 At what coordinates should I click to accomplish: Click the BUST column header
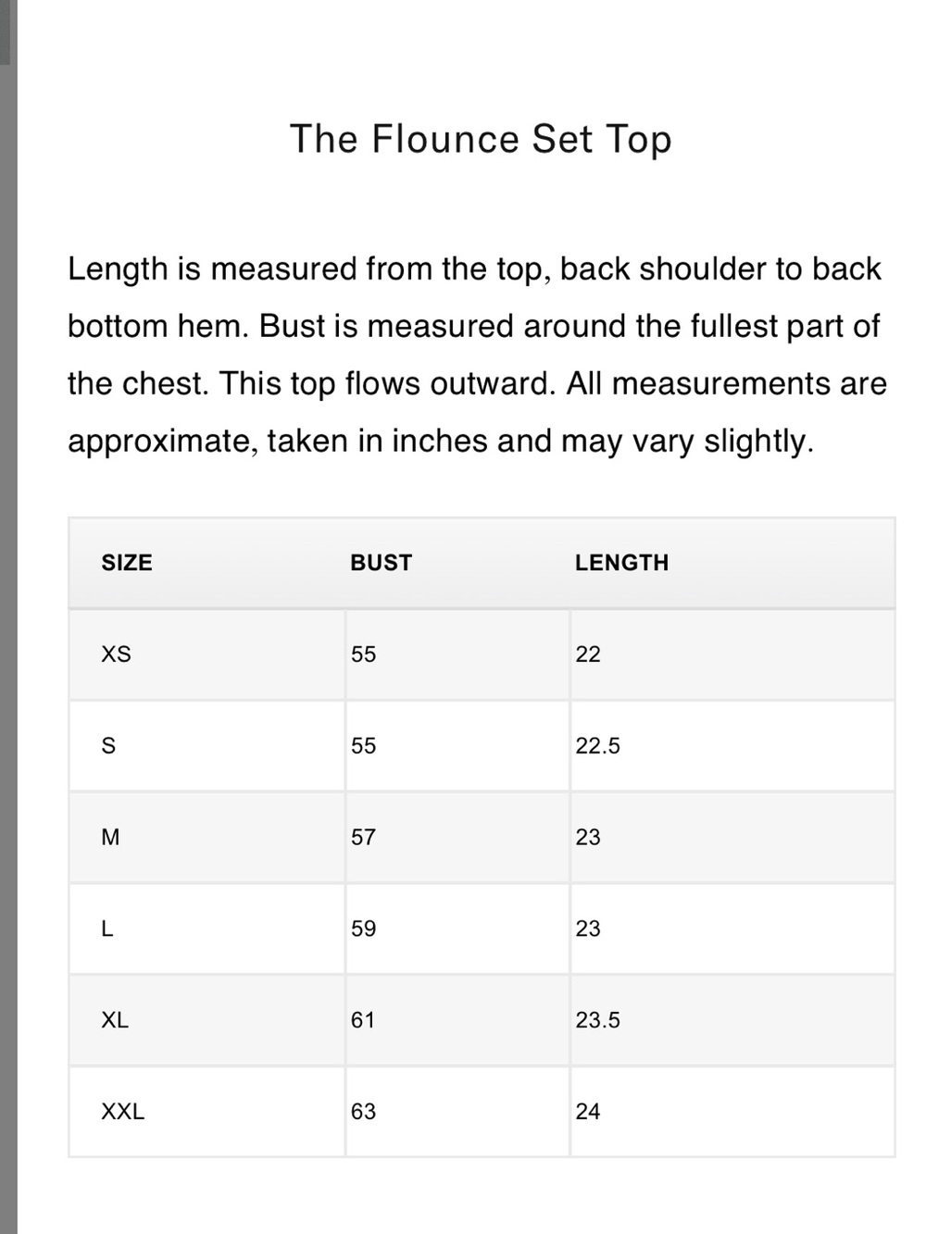click(x=381, y=563)
